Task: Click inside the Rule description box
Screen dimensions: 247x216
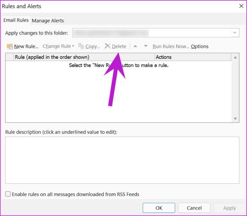Action: 122,160
